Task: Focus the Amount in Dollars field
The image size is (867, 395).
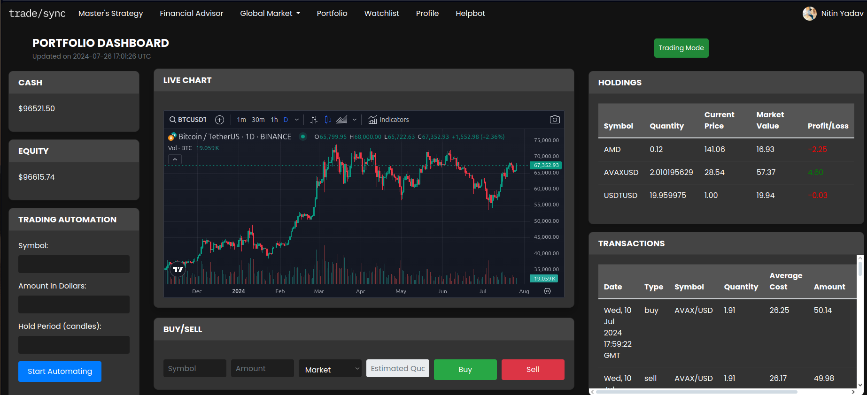Action: pos(74,304)
